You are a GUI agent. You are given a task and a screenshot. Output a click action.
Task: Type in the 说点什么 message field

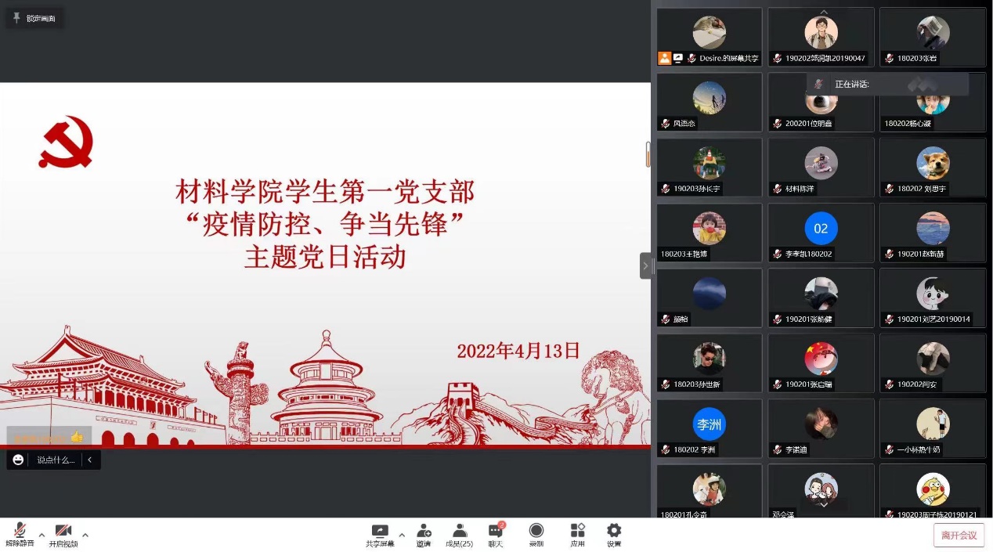click(x=56, y=460)
